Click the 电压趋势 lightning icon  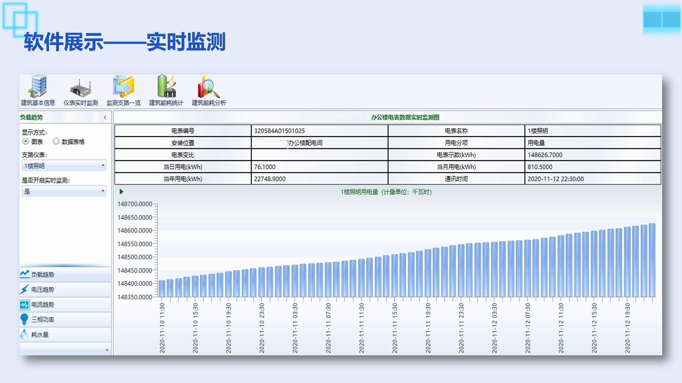coord(25,289)
